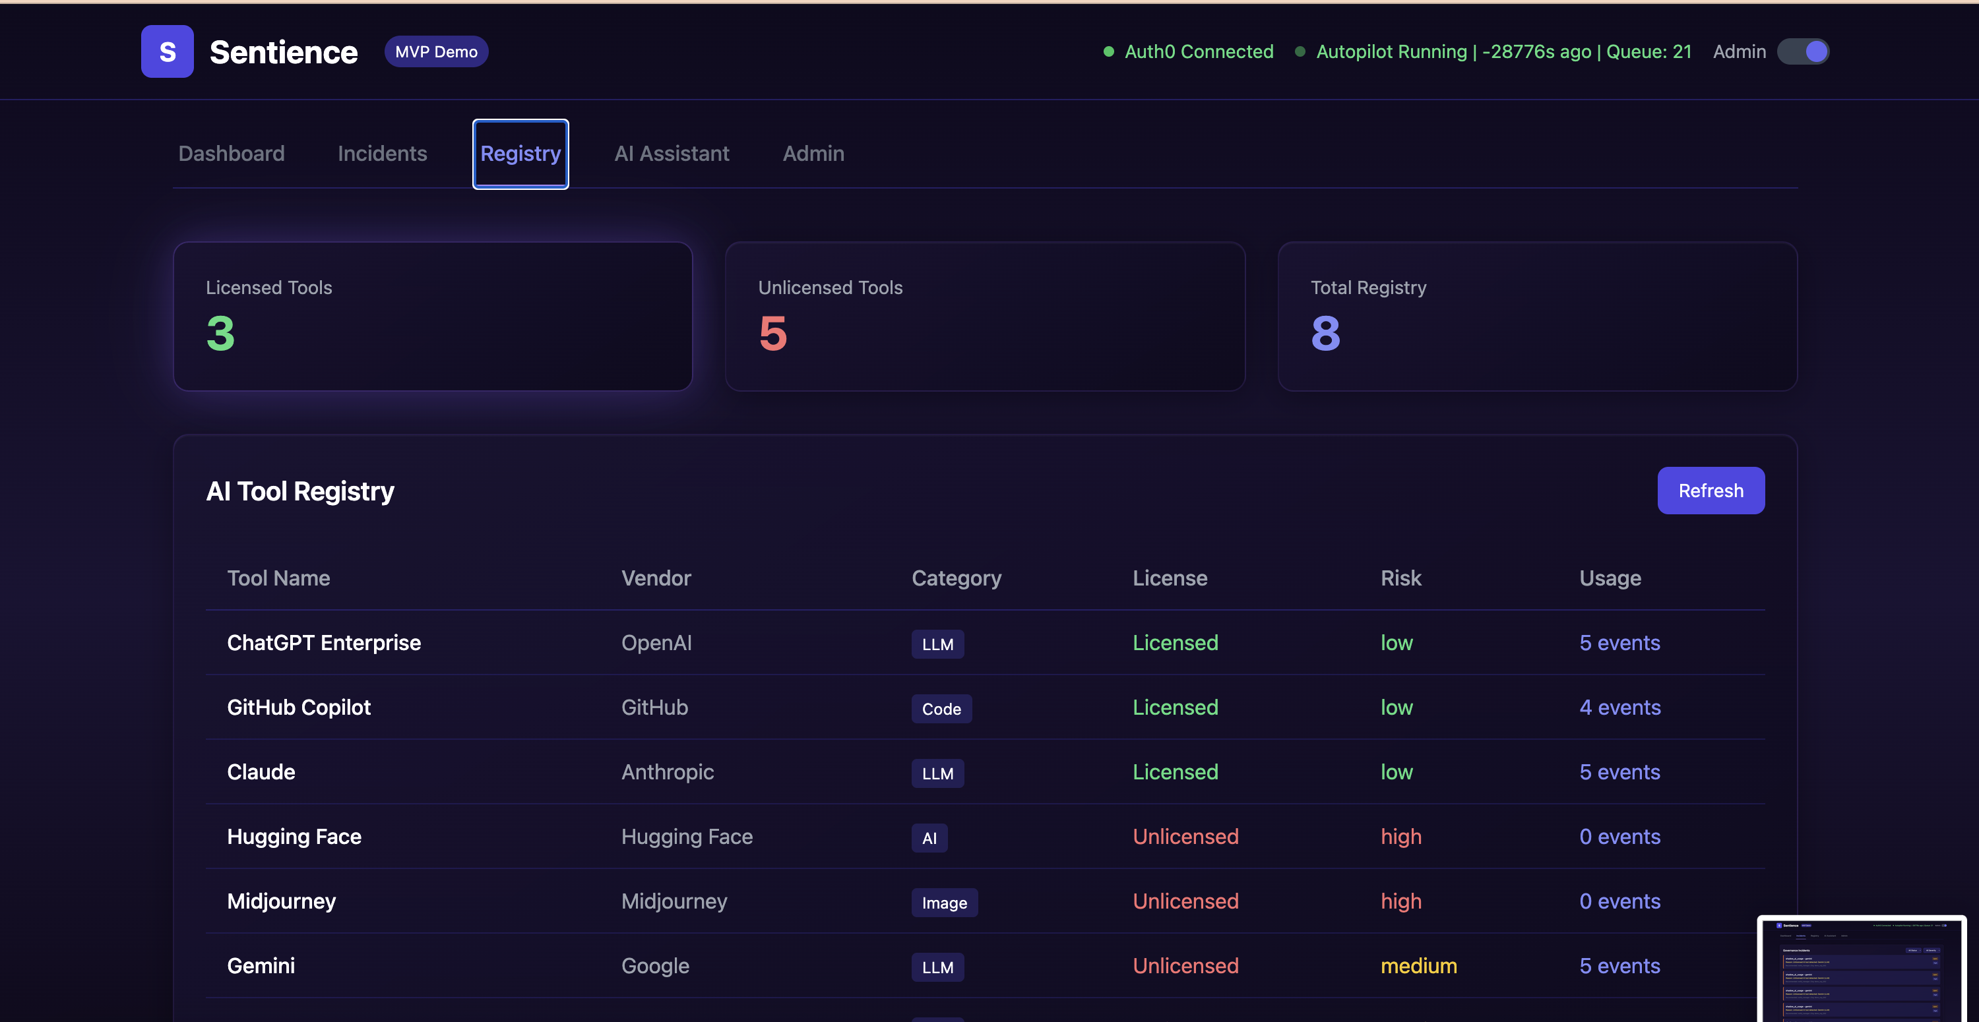Open ChatGPT Enterprise 5 events link
Image resolution: width=1979 pixels, height=1022 pixels.
click(x=1619, y=643)
